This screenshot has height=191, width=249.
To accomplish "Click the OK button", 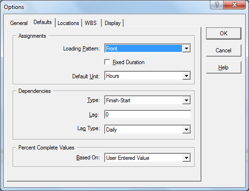I will click(x=224, y=33).
